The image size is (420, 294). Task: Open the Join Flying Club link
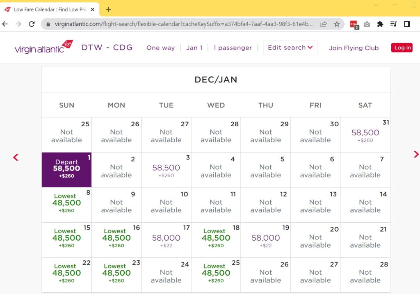tap(354, 48)
